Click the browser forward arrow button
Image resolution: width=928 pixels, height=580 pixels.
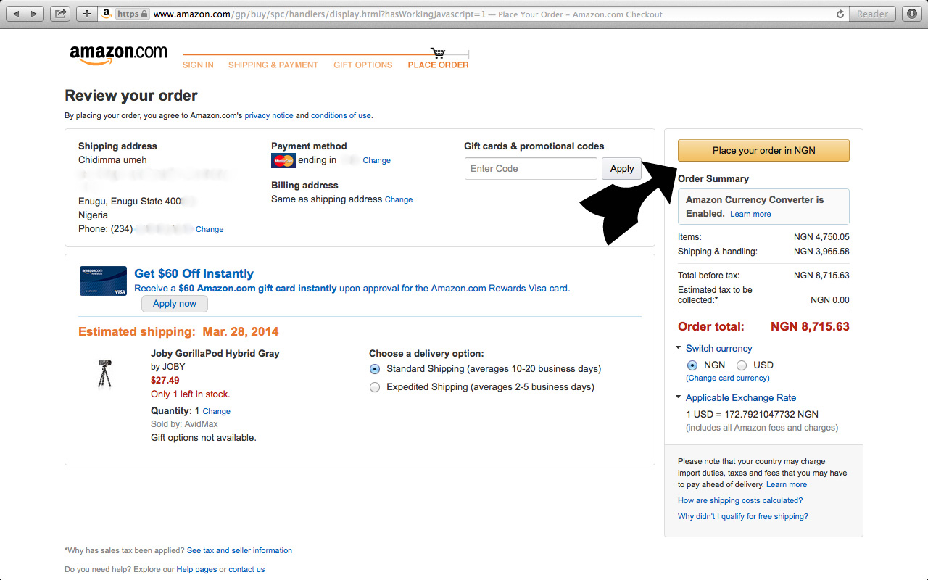35,14
